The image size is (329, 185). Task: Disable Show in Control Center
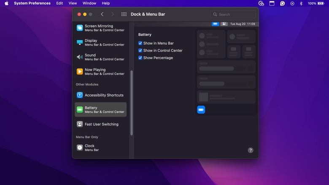(140, 51)
